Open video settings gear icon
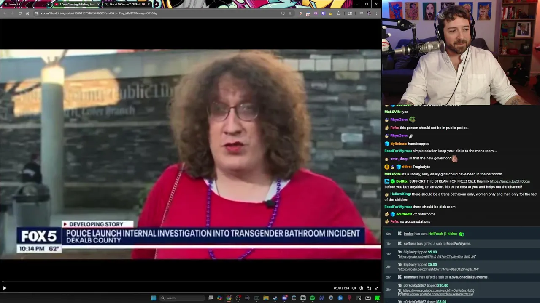The image size is (540, 303). point(361,288)
